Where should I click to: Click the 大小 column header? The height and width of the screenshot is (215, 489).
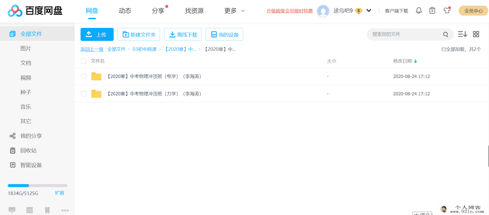[331, 61]
